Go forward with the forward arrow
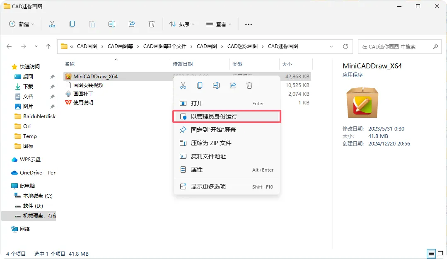The image size is (447, 259). click(24, 46)
